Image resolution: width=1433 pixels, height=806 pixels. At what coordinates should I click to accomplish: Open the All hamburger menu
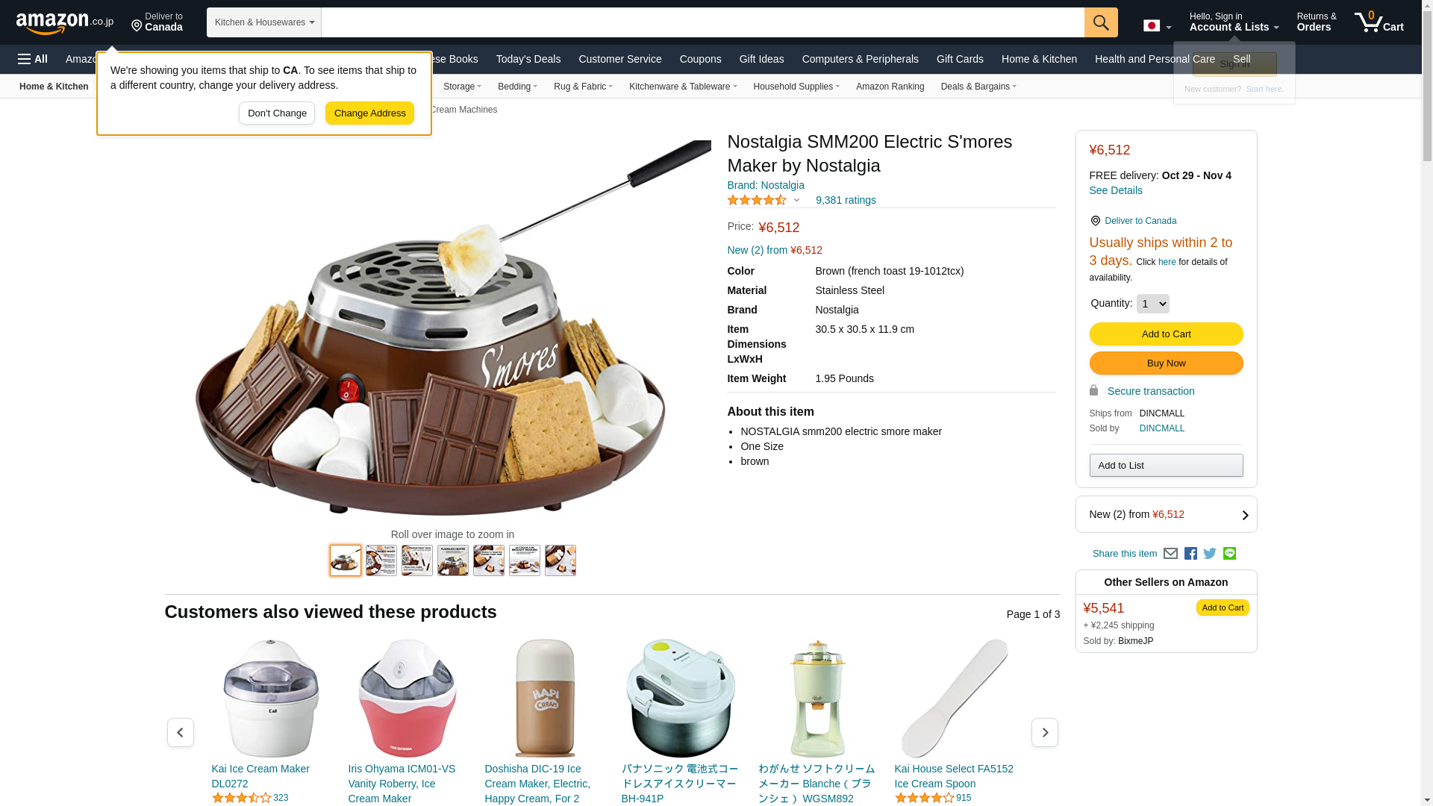coord(33,59)
